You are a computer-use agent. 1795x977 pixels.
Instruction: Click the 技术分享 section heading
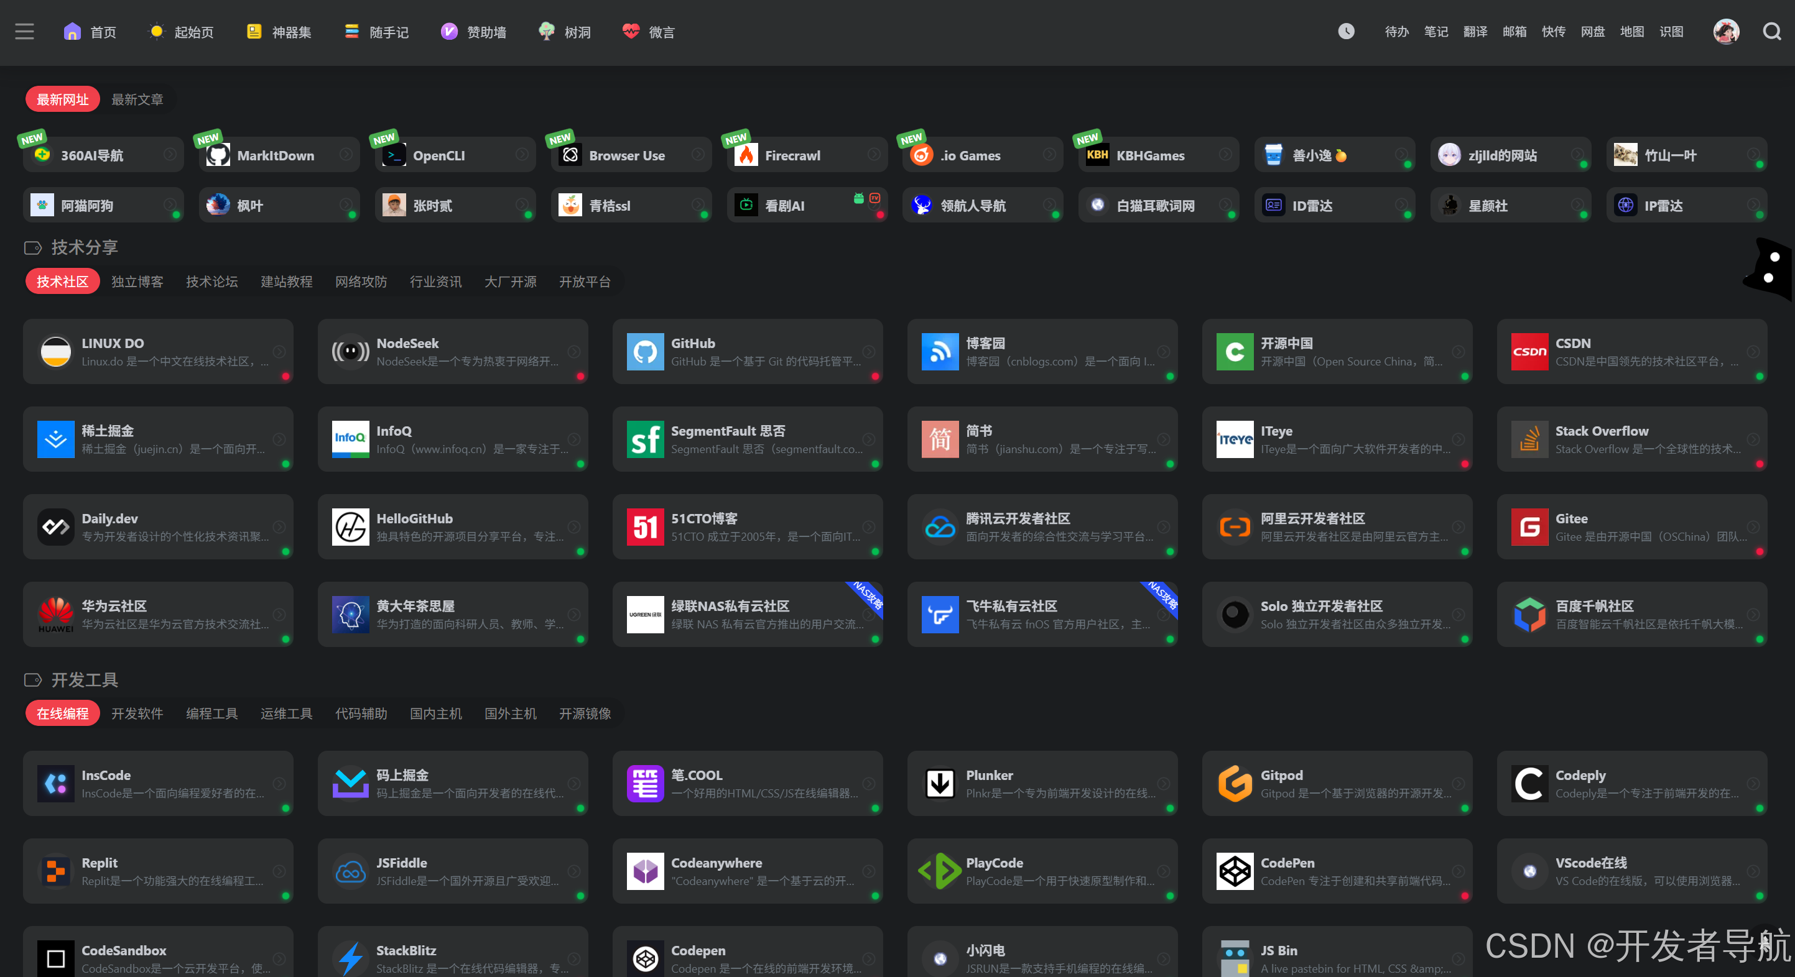[85, 247]
